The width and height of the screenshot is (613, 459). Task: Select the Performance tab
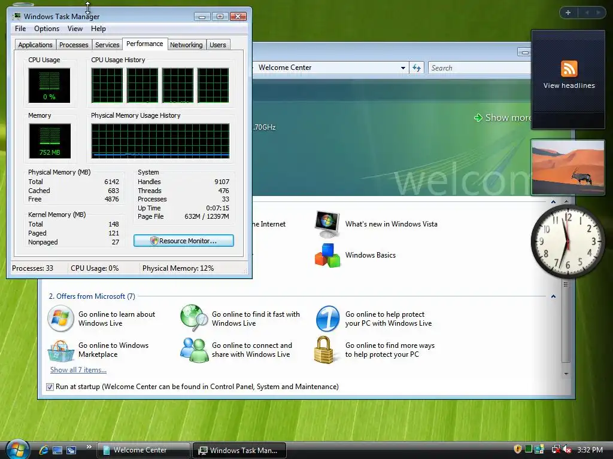(145, 44)
